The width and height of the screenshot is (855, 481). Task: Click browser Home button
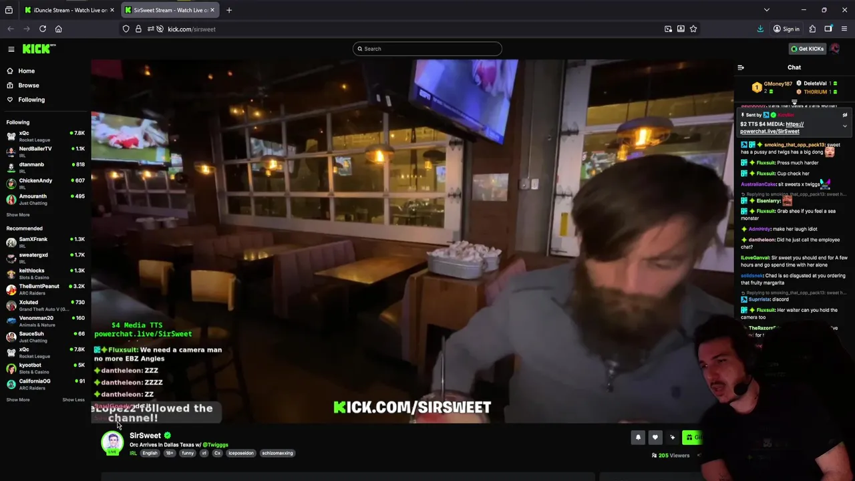click(x=59, y=29)
